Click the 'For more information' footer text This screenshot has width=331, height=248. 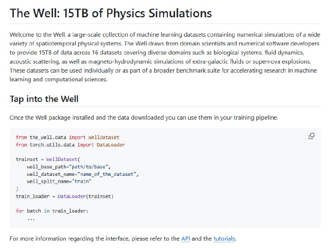pyautogui.click(x=50, y=239)
